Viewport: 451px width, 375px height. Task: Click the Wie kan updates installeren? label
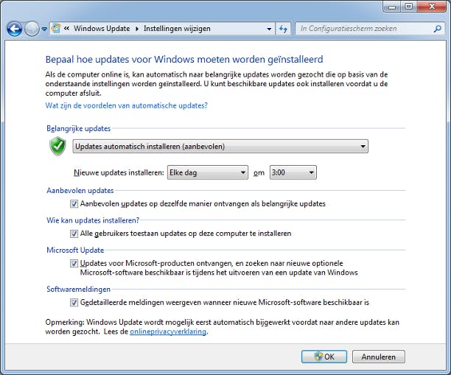[93, 220]
